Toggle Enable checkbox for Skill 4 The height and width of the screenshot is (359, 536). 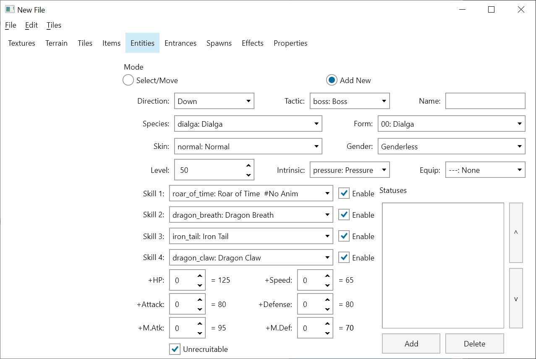344,258
